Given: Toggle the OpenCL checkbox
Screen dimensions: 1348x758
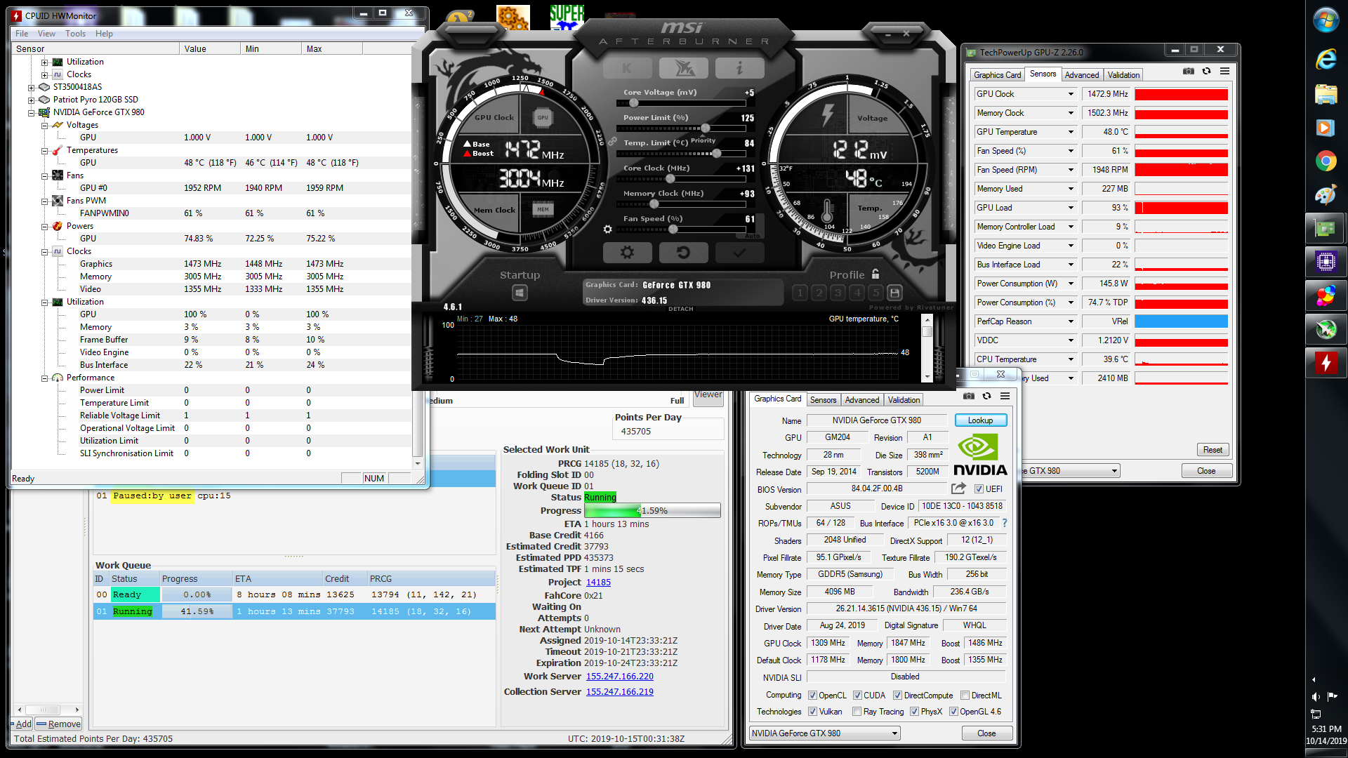Looking at the screenshot, I should 812,696.
